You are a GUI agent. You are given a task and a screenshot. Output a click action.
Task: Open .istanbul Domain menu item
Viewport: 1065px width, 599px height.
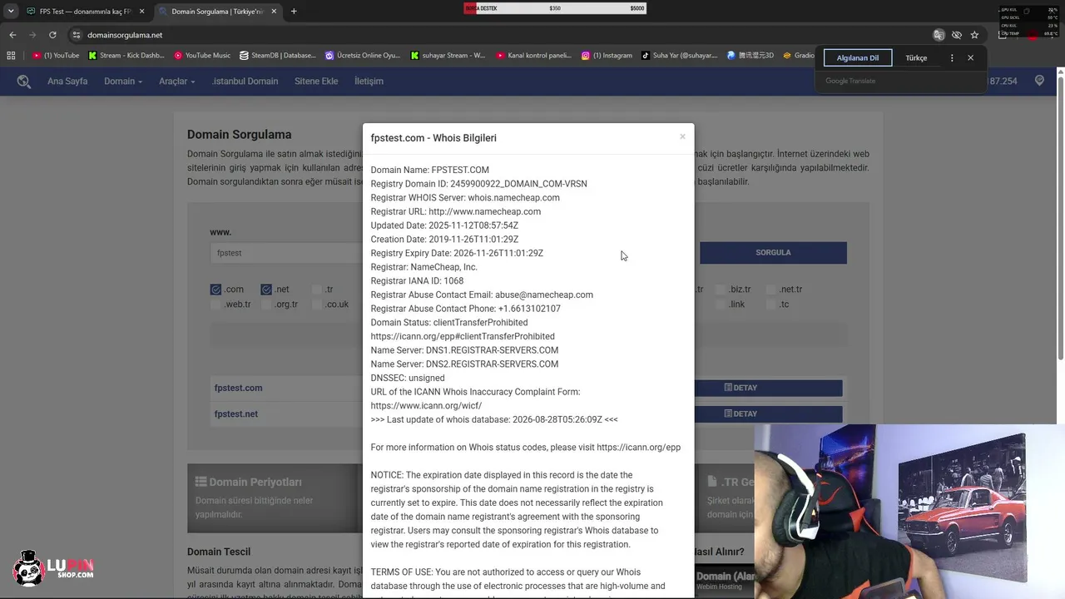(245, 81)
